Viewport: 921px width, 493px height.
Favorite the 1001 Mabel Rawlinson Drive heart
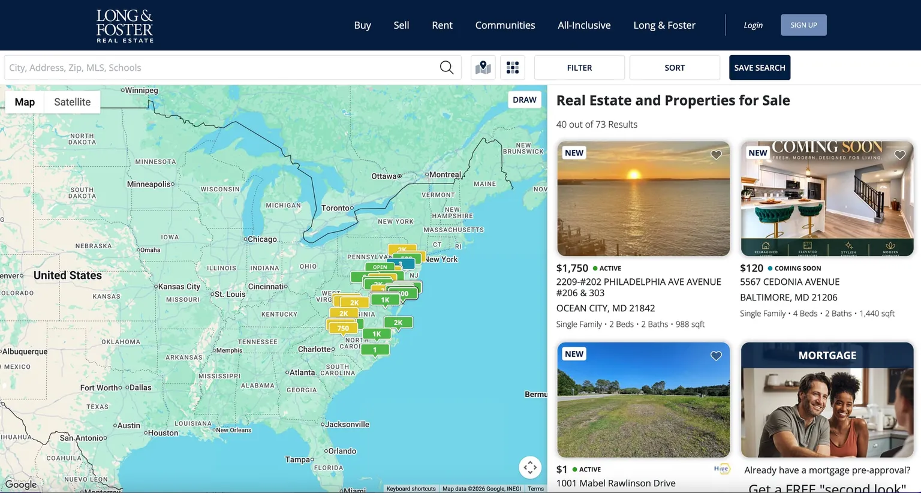716,356
